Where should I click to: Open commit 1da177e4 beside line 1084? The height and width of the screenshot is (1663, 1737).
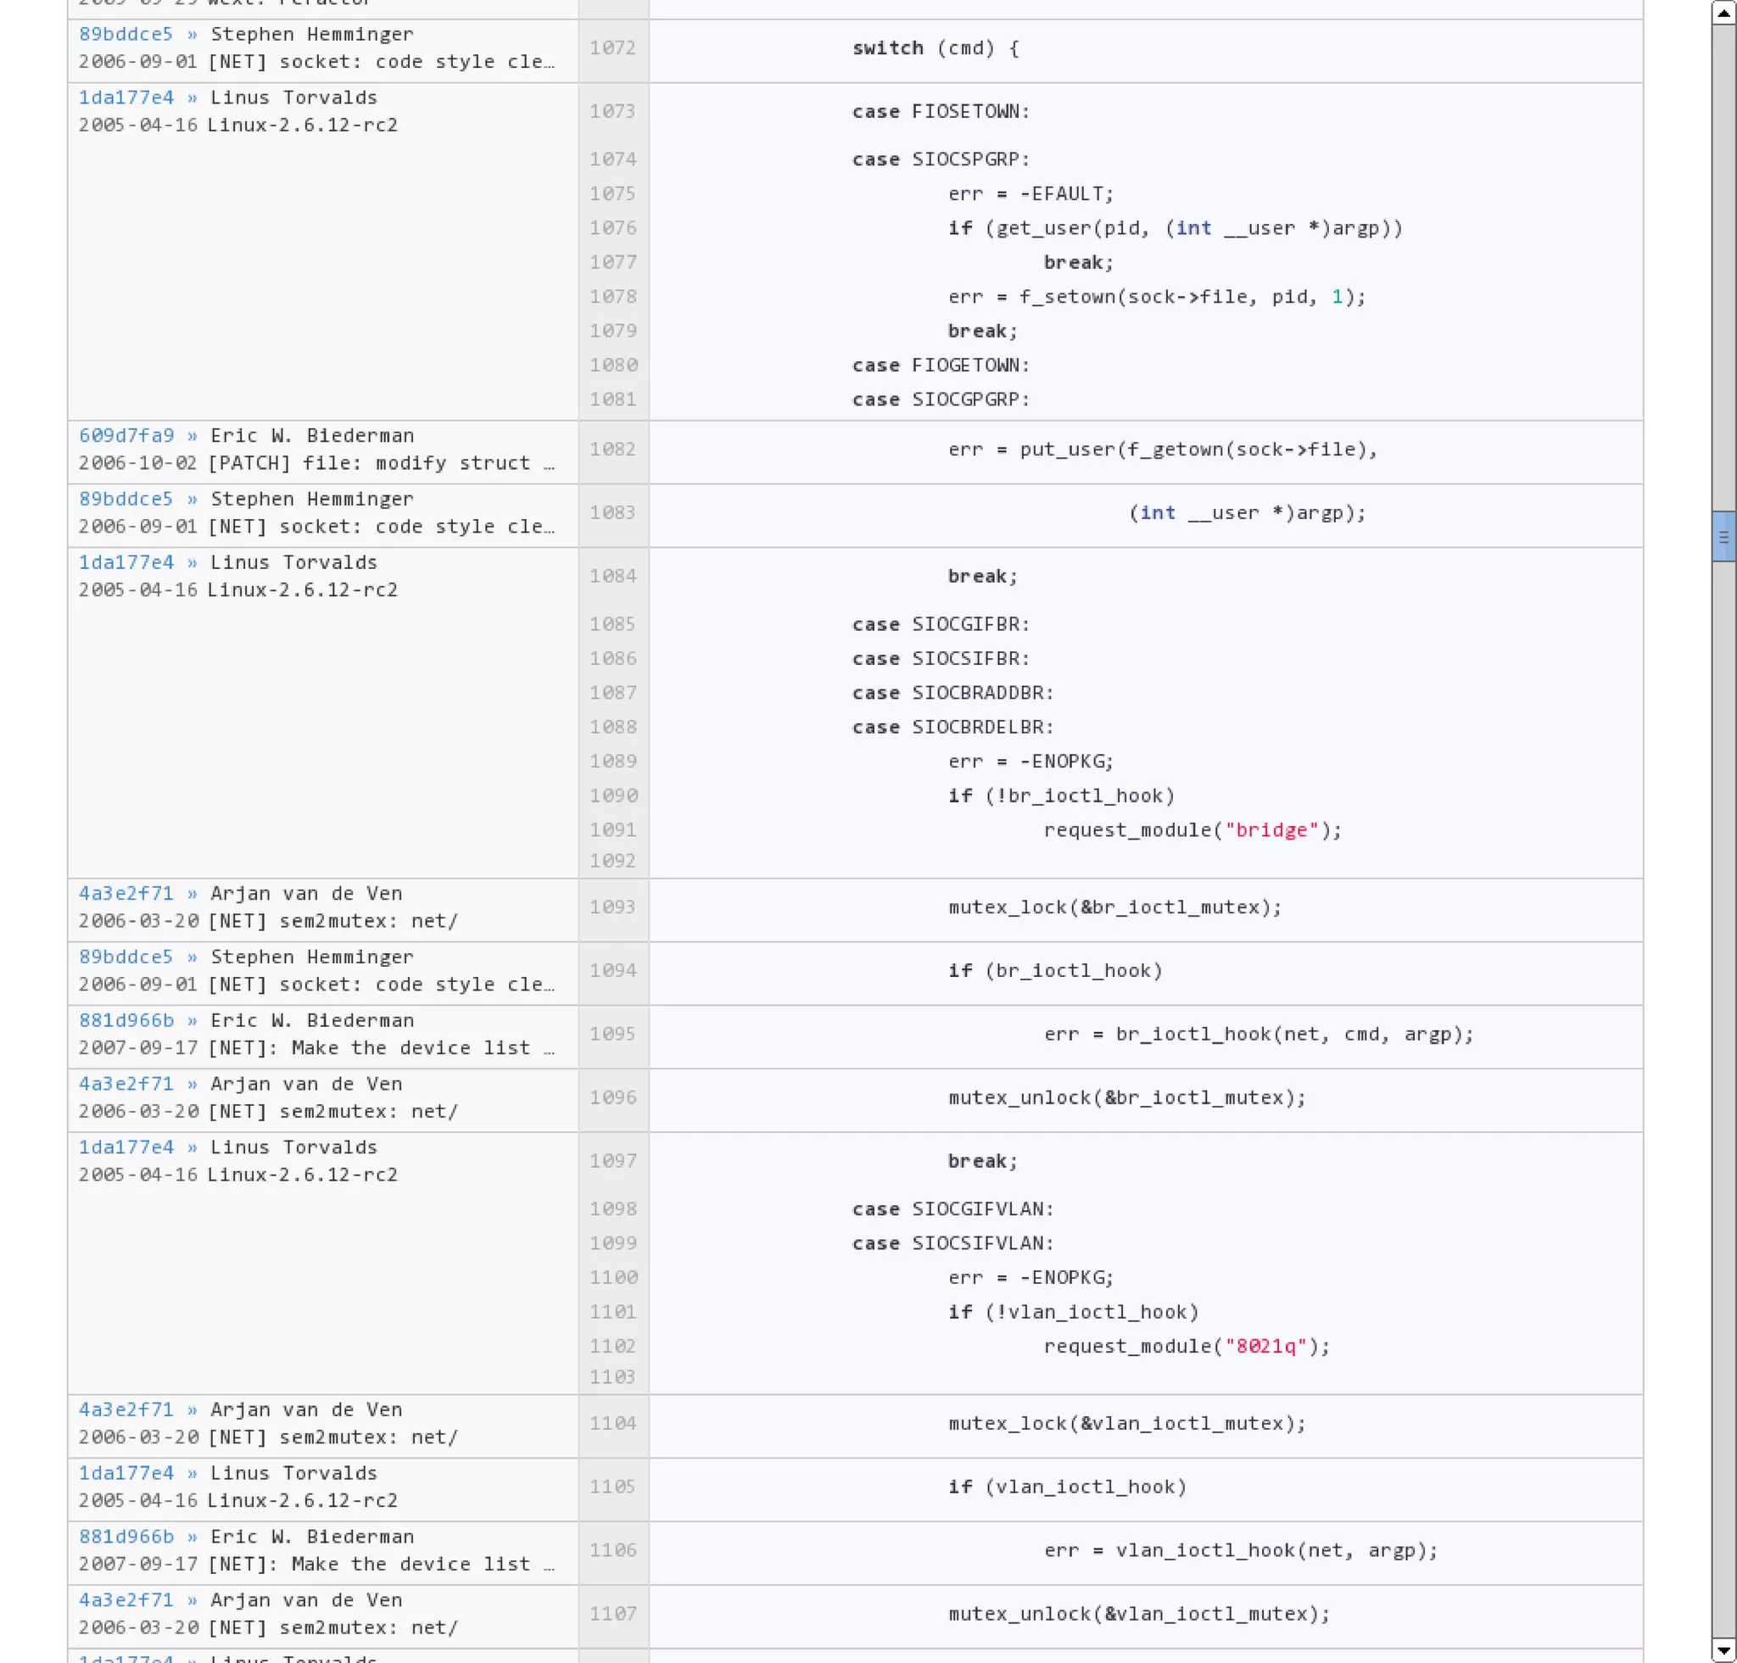[x=126, y=561]
